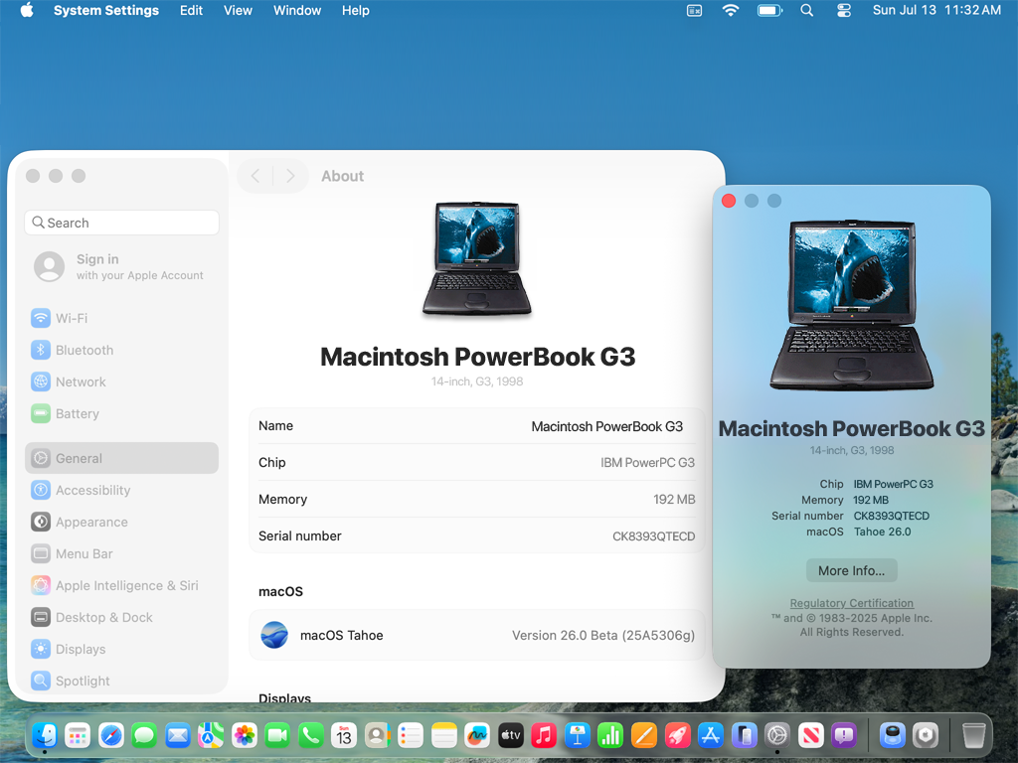This screenshot has height=763, width=1018.
Task: Open Messages from the Dock
Action: point(144,735)
